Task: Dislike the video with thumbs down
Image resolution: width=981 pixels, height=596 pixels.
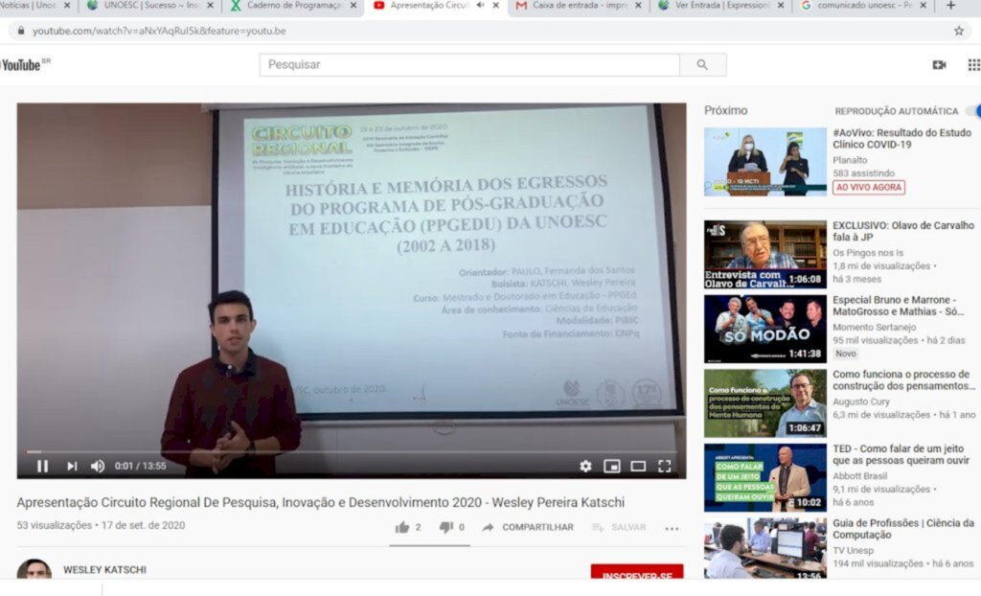Action: (x=445, y=527)
